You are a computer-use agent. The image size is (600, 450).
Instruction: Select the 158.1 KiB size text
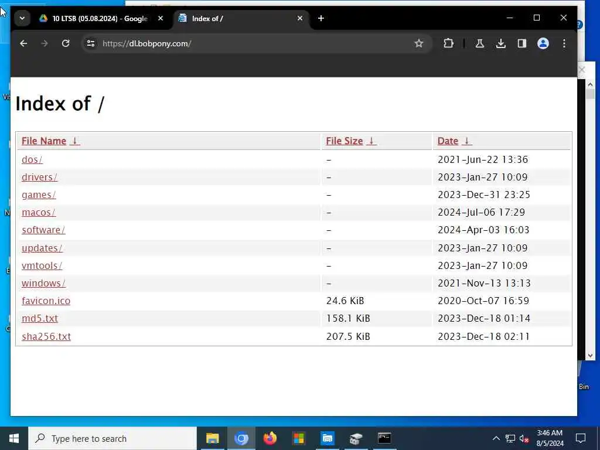[348, 318]
